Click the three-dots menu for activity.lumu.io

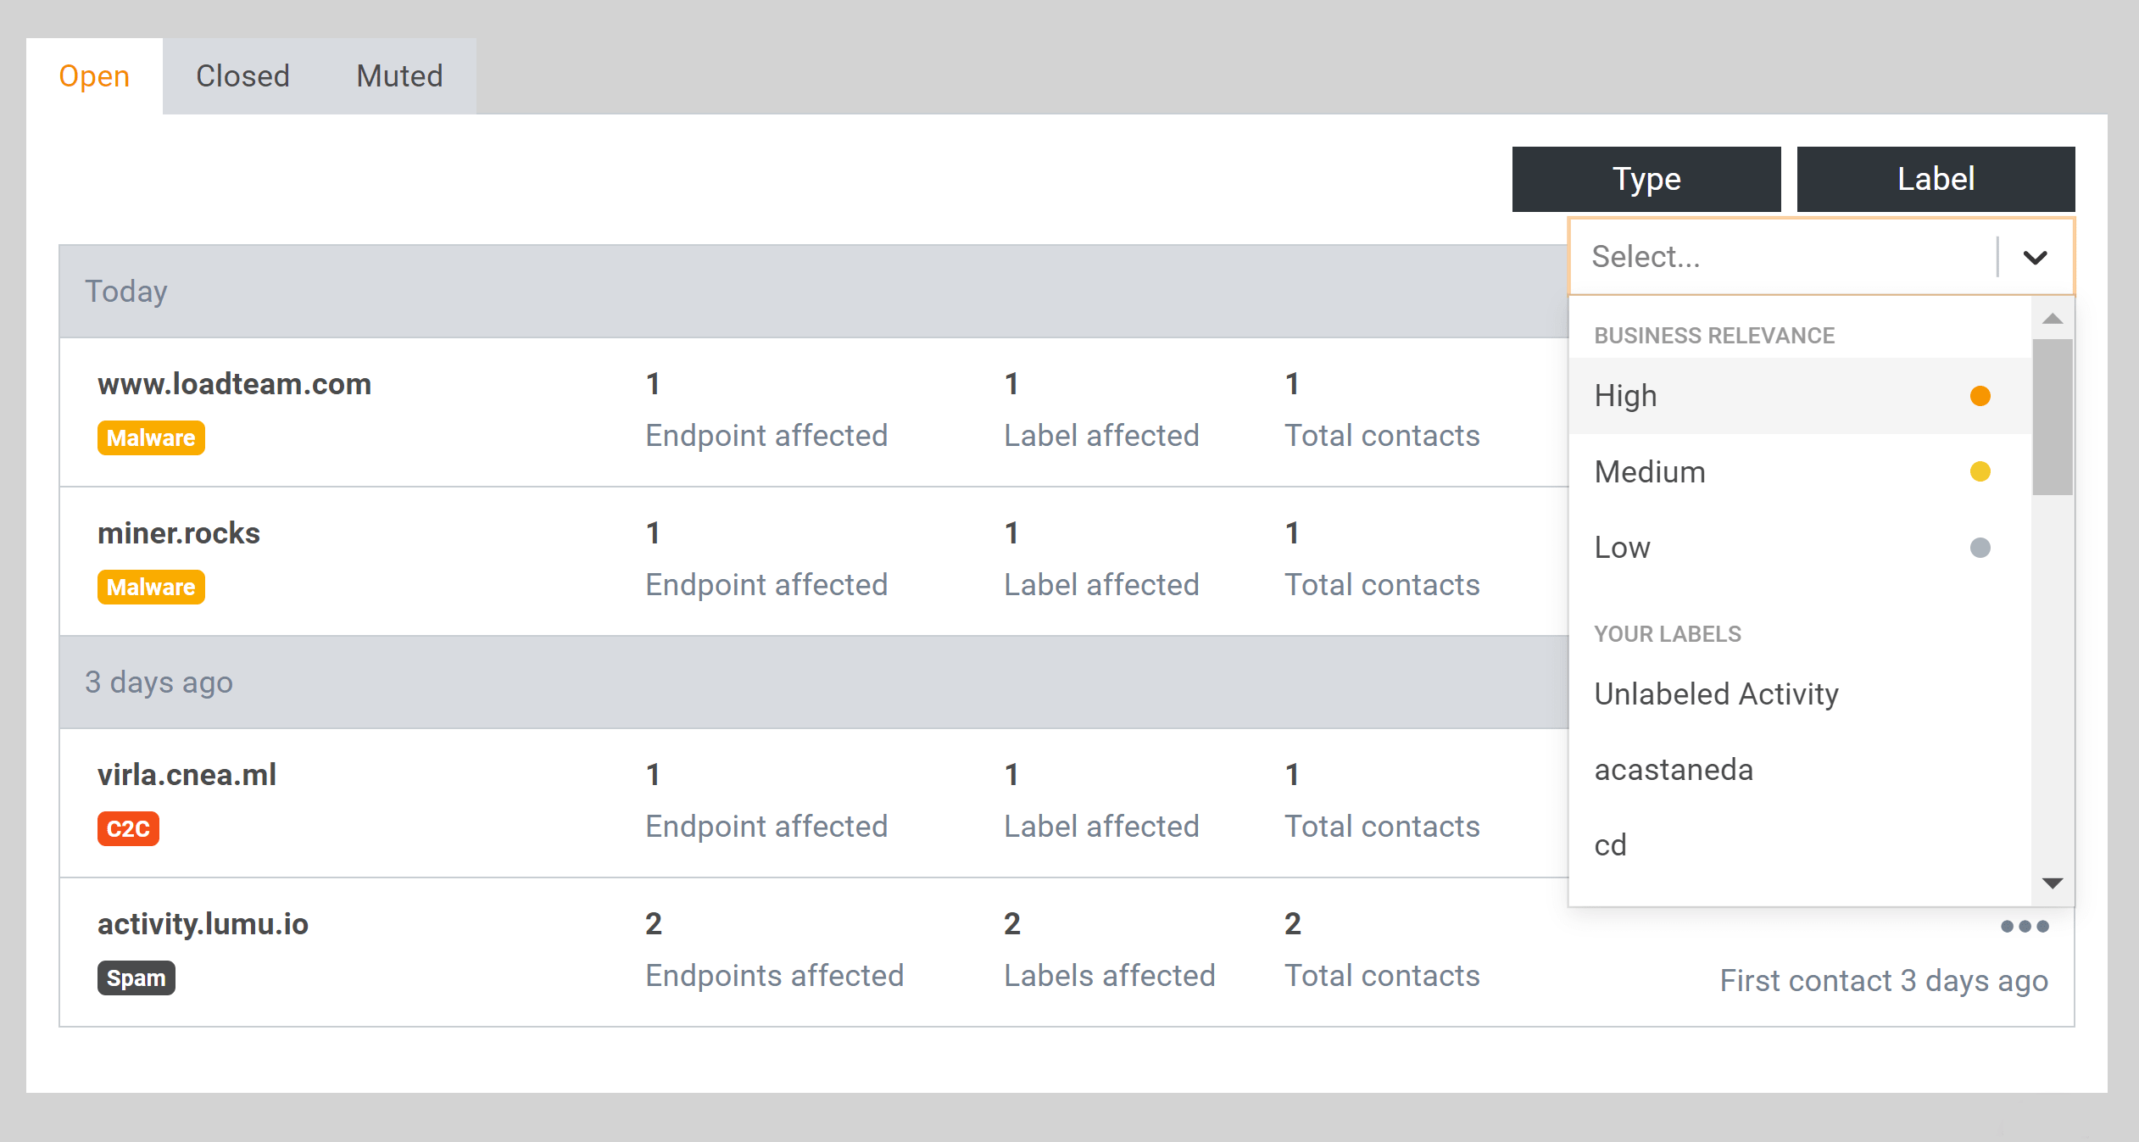click(x=2025, y=926)
